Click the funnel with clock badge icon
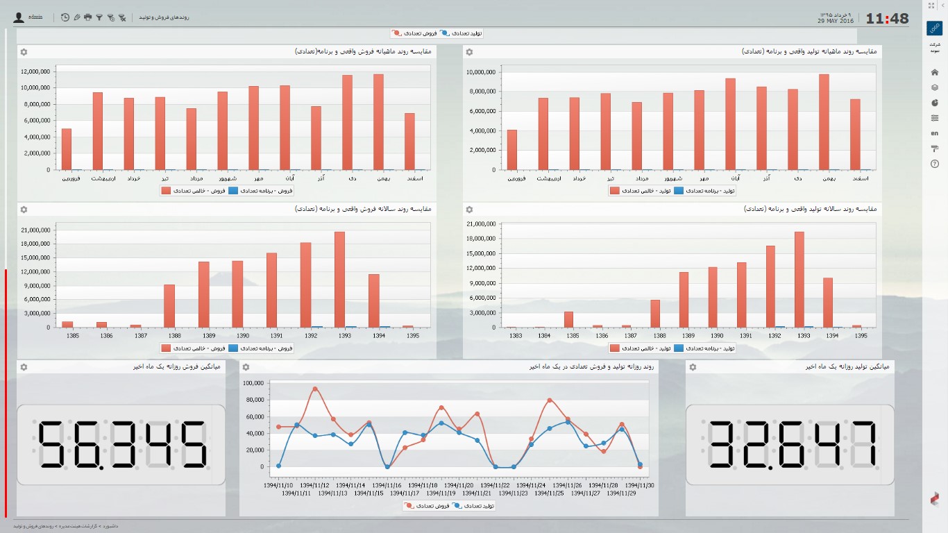The image size is (948, 533). [110, 17]
